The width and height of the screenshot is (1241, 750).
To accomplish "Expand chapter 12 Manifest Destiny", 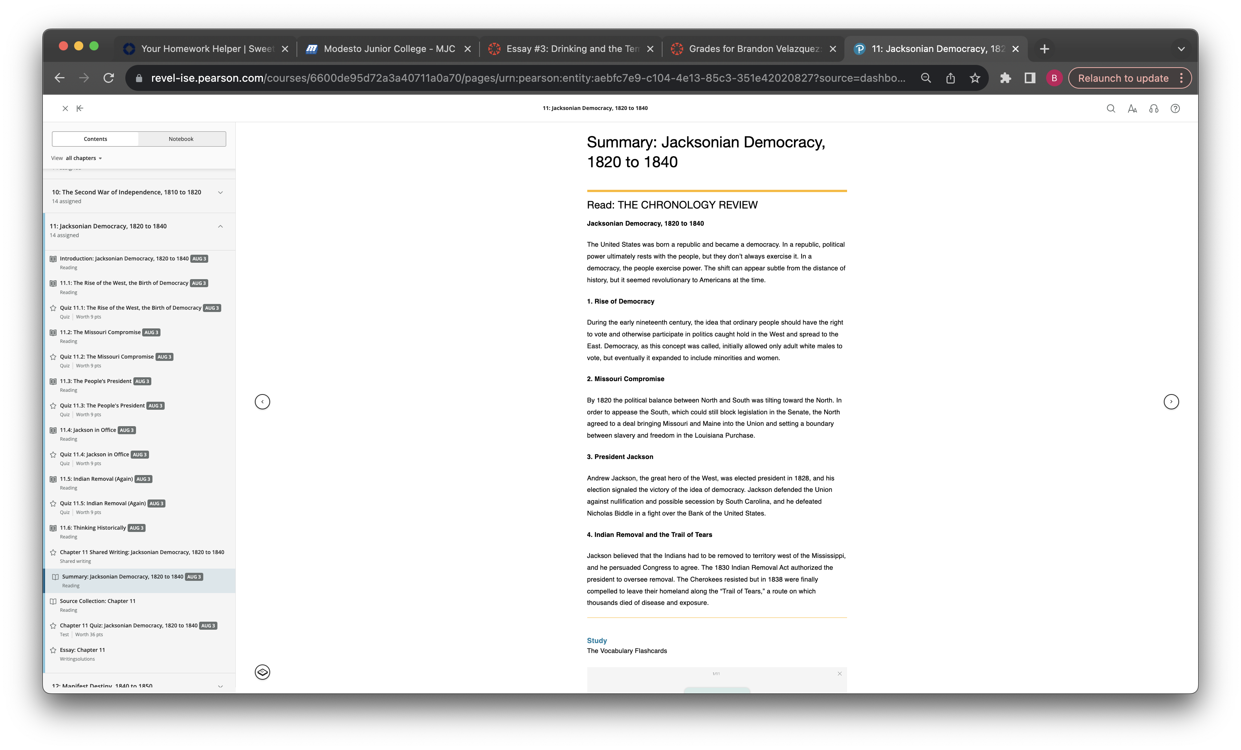I will coord(220,686).
